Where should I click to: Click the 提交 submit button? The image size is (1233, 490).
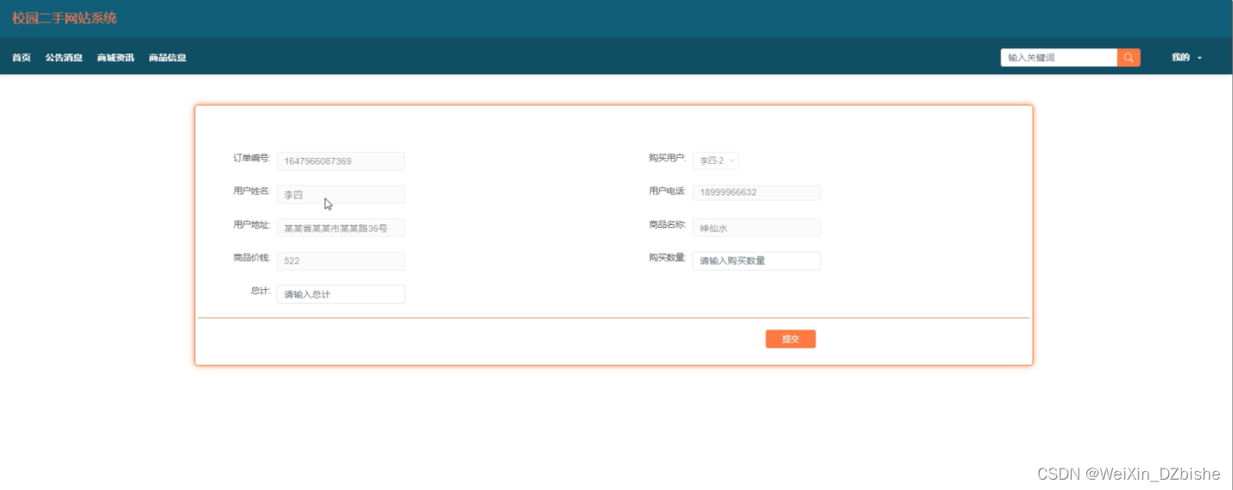(x=790, y=339)
